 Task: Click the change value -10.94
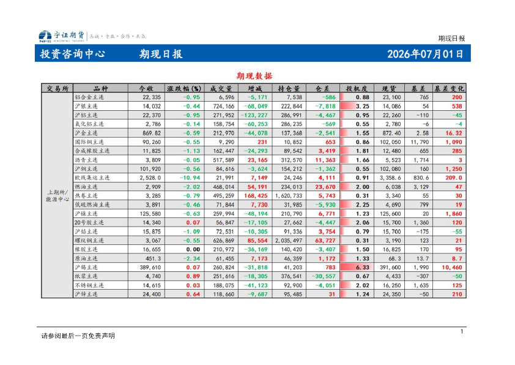pos(190,178)
